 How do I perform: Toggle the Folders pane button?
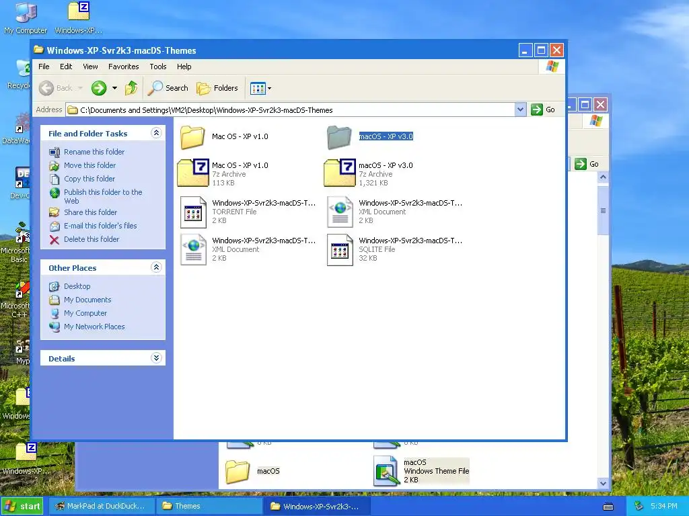tap(217, 88)
